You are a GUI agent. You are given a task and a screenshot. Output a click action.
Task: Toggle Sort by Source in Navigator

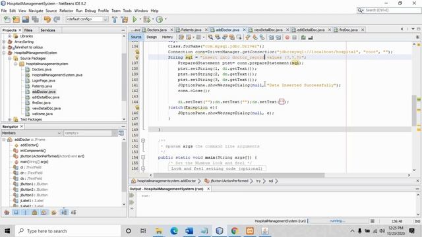[x=73, y=213]
